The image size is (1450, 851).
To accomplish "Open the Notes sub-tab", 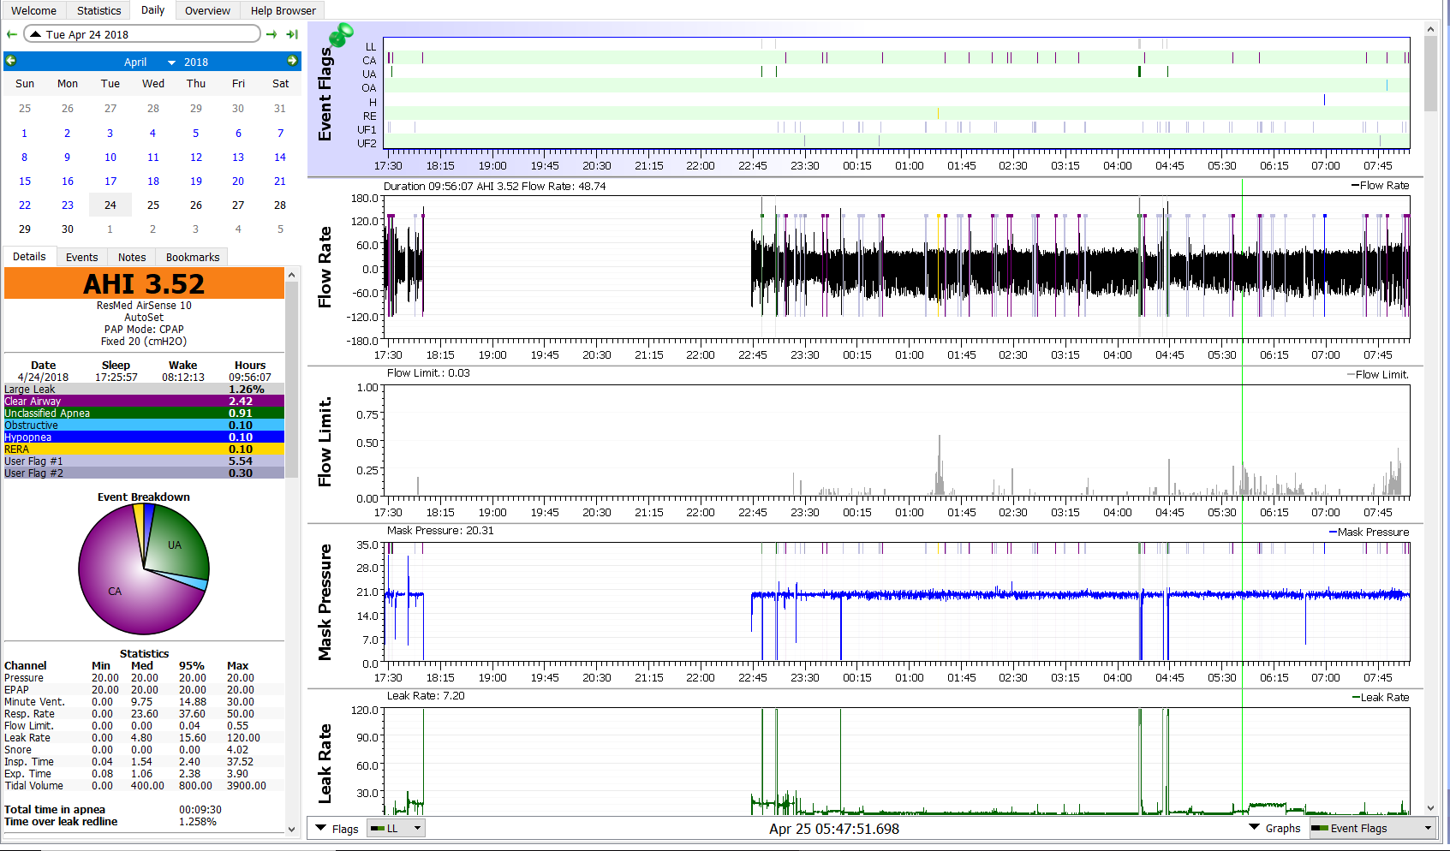I will (x=132, y=257).
